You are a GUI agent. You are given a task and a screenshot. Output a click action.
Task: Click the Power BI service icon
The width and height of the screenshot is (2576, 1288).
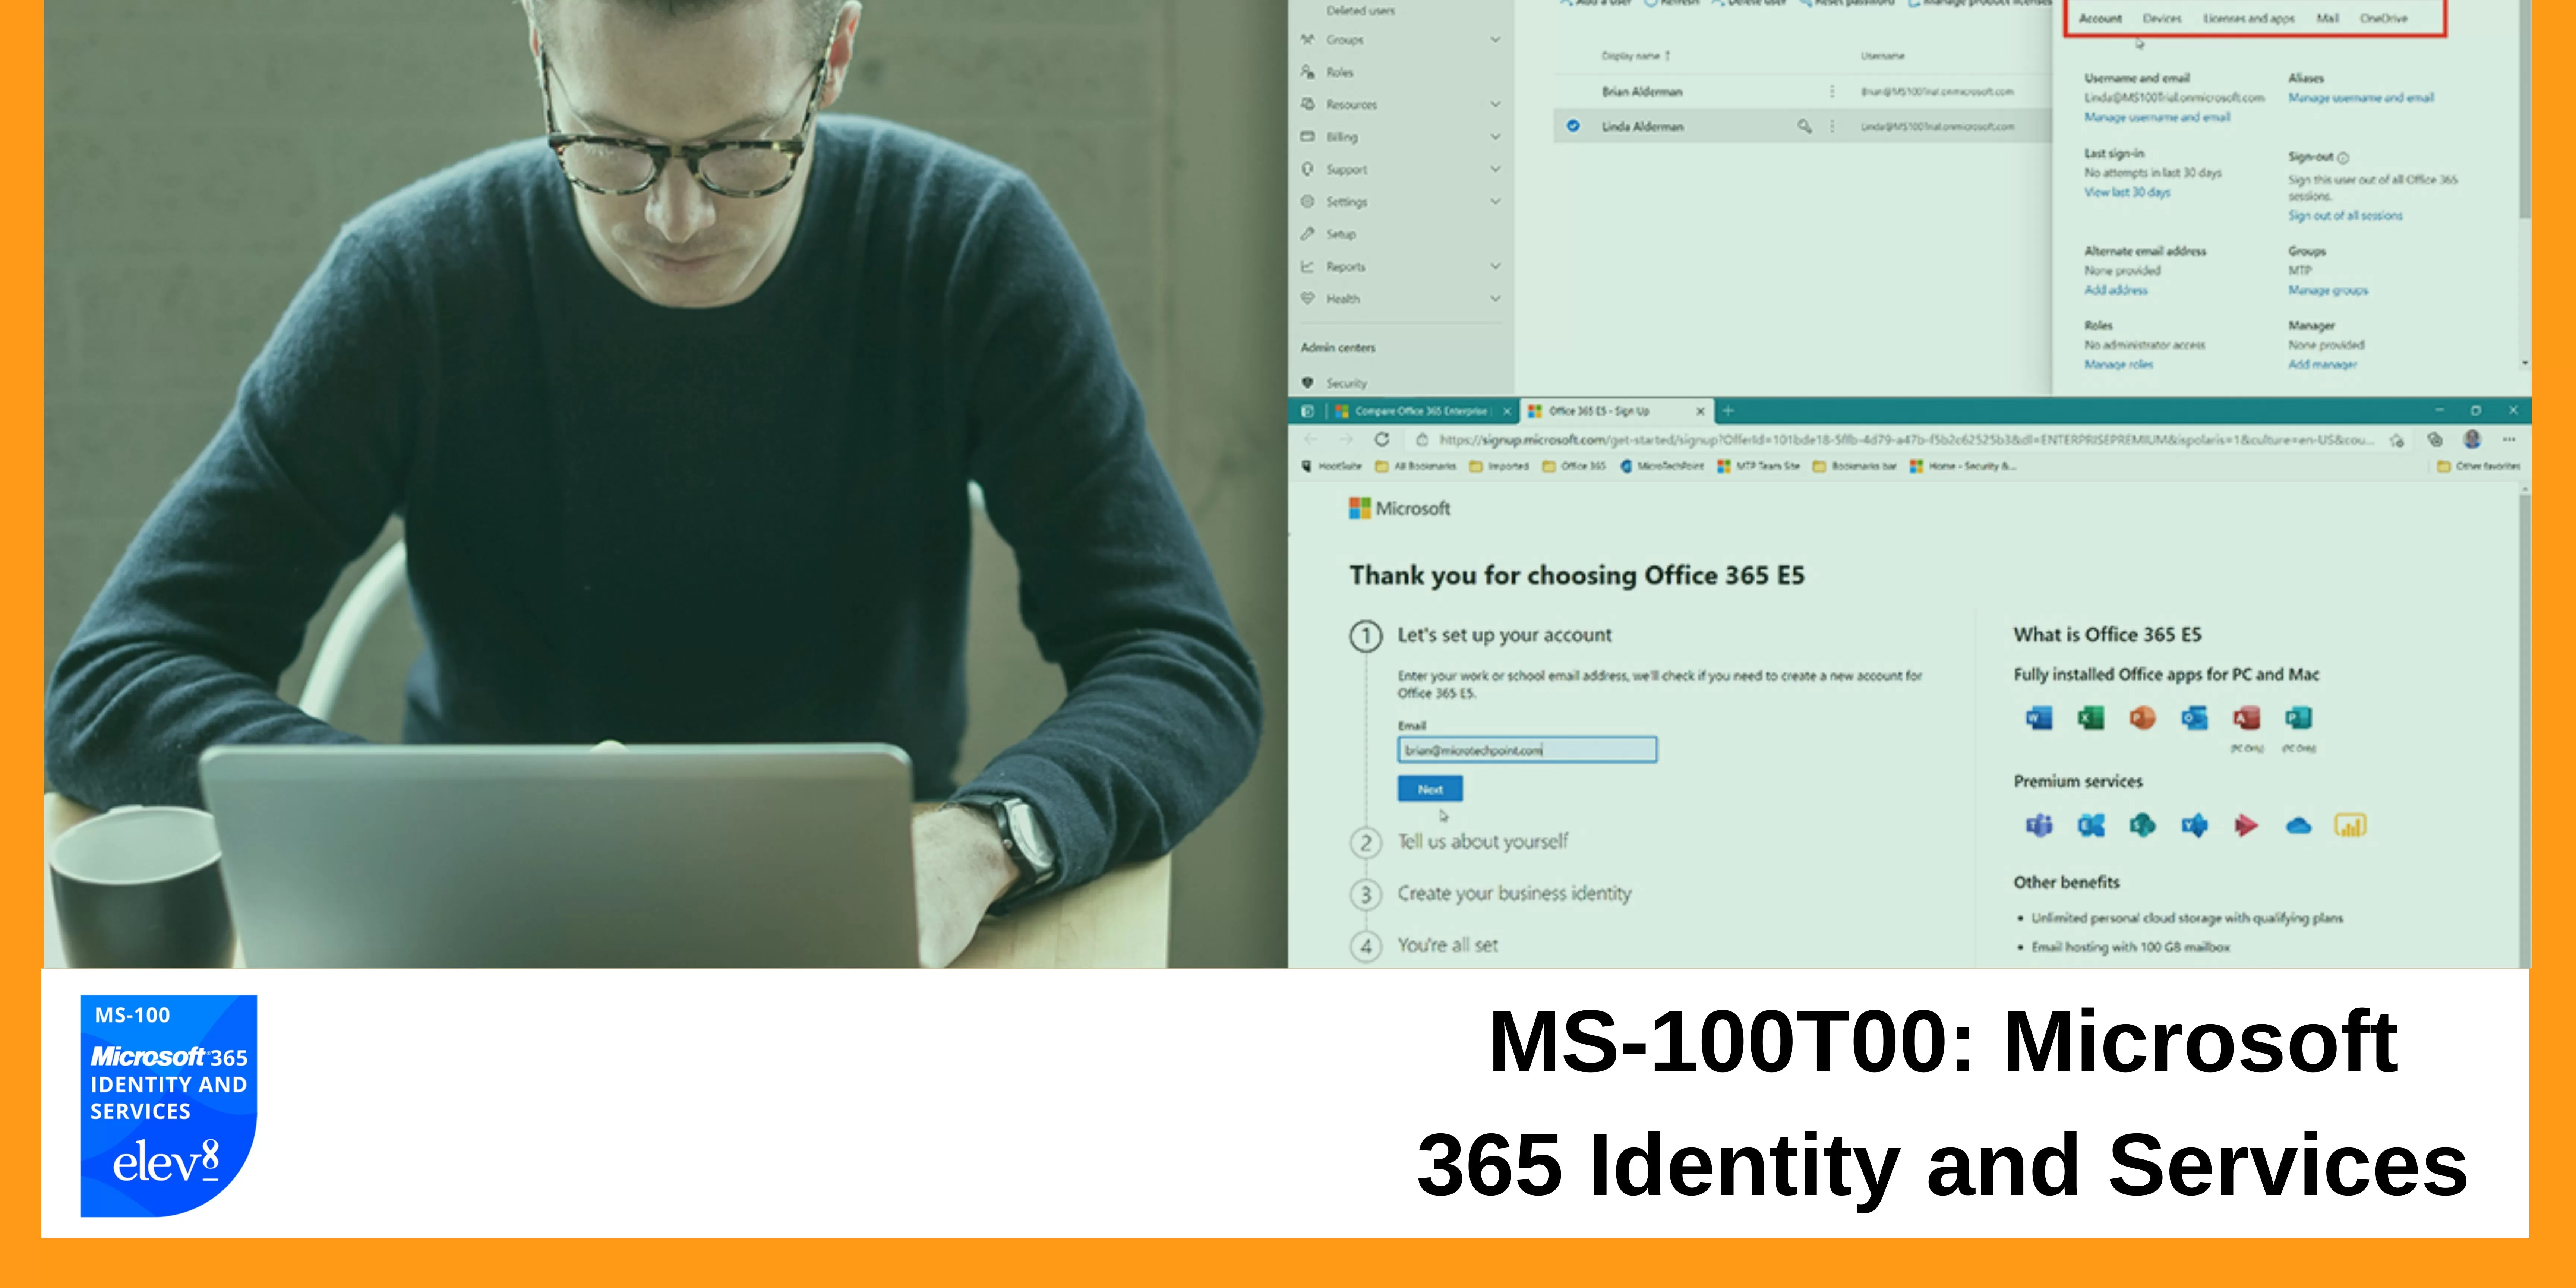(x=2350, y=825)
